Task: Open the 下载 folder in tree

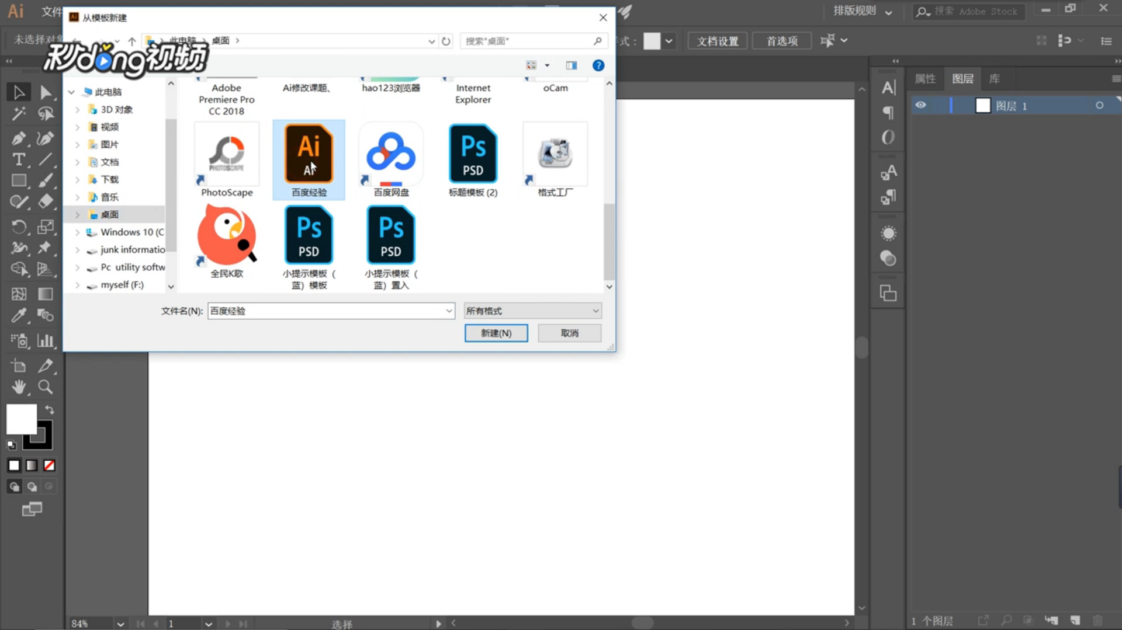Action: pos(109,180)
